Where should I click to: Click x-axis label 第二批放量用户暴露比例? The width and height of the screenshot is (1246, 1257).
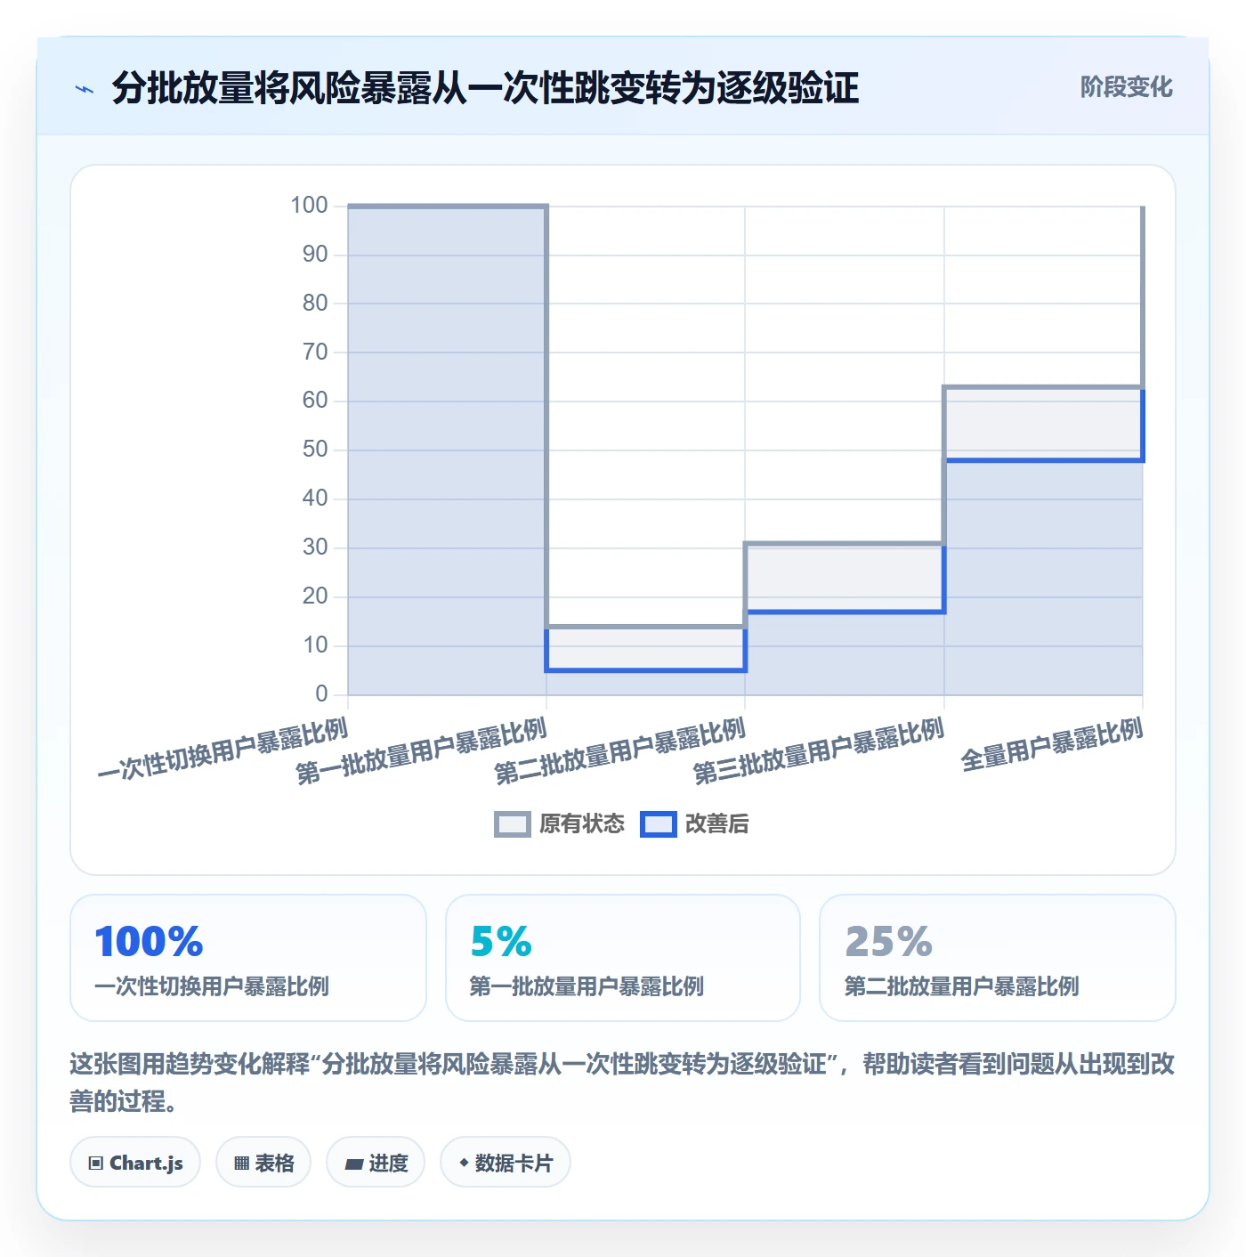[x=620, y=752]
